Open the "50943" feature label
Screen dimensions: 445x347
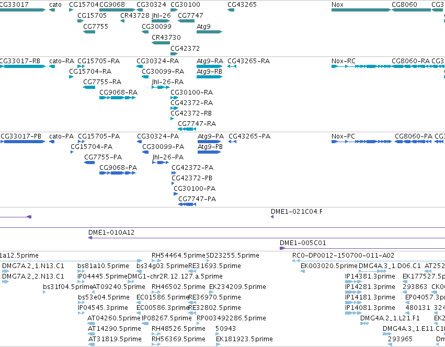[x=225, y=329]
